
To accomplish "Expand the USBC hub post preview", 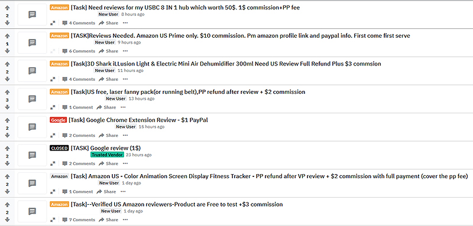I will click(x=53, y=23).
